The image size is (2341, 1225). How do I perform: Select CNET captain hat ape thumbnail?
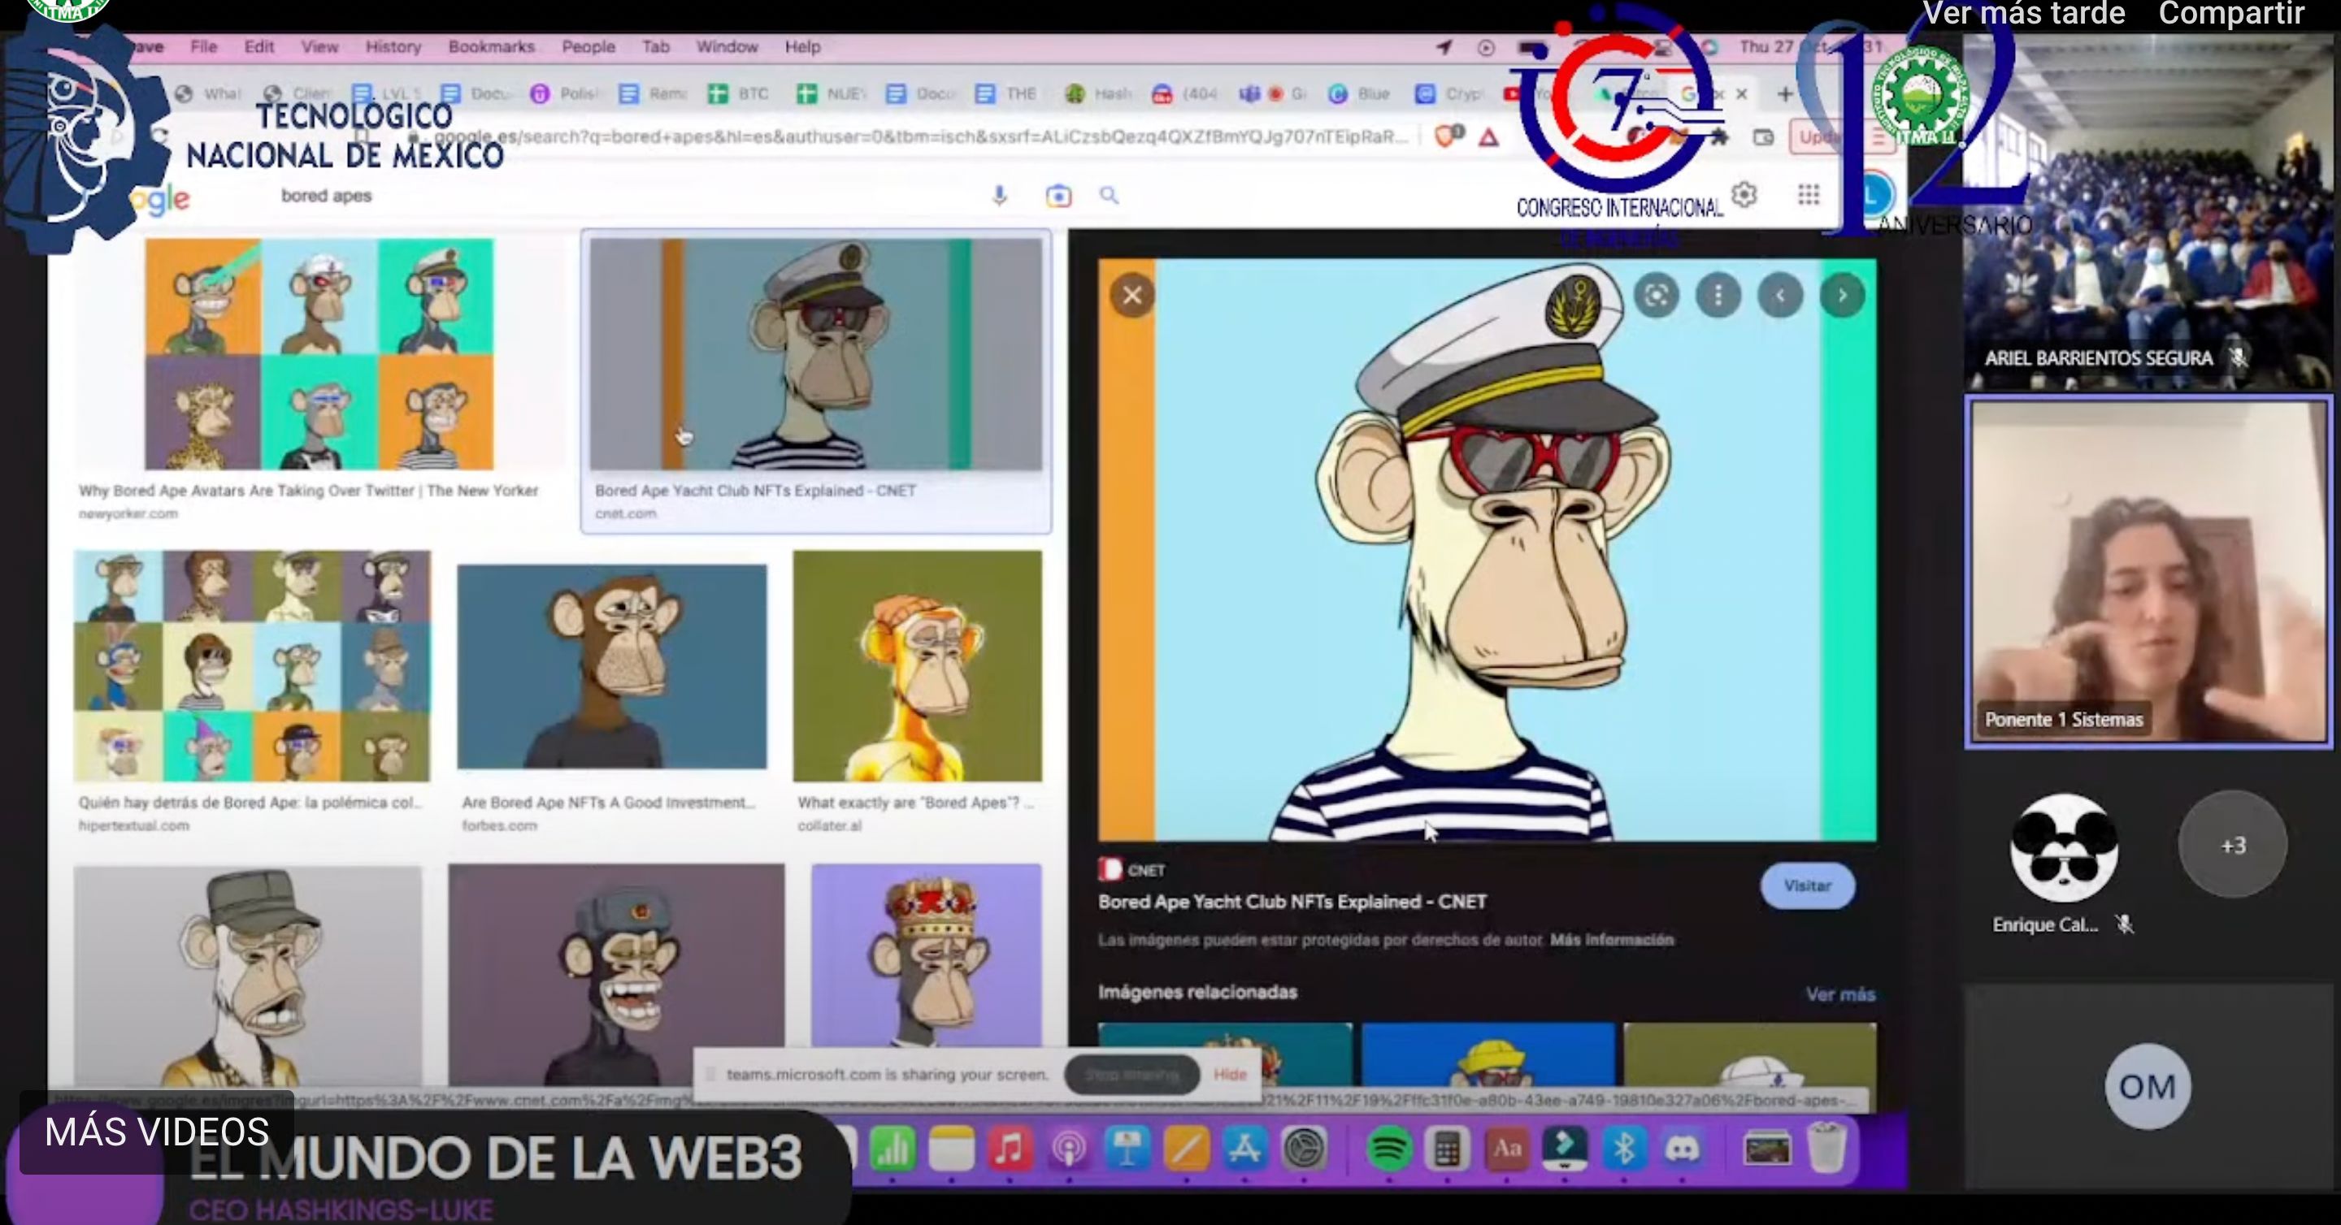815,354
